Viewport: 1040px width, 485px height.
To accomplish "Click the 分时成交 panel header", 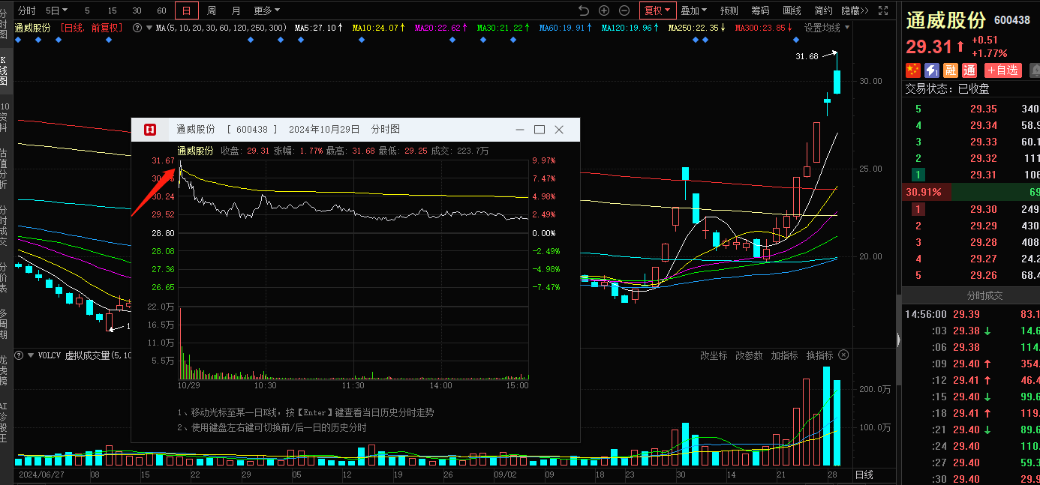I will click(971, 295).
